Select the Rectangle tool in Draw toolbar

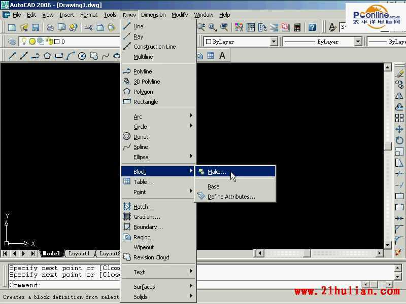click(59, 56)
